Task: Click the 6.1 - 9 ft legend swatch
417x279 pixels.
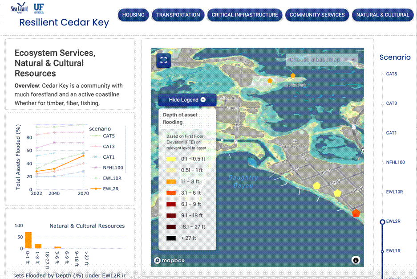Action: (171, 204)
